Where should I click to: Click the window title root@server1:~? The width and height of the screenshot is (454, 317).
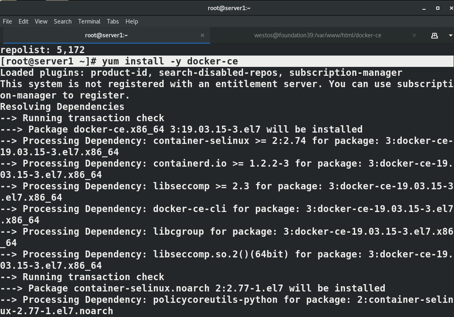click(229, 8)
